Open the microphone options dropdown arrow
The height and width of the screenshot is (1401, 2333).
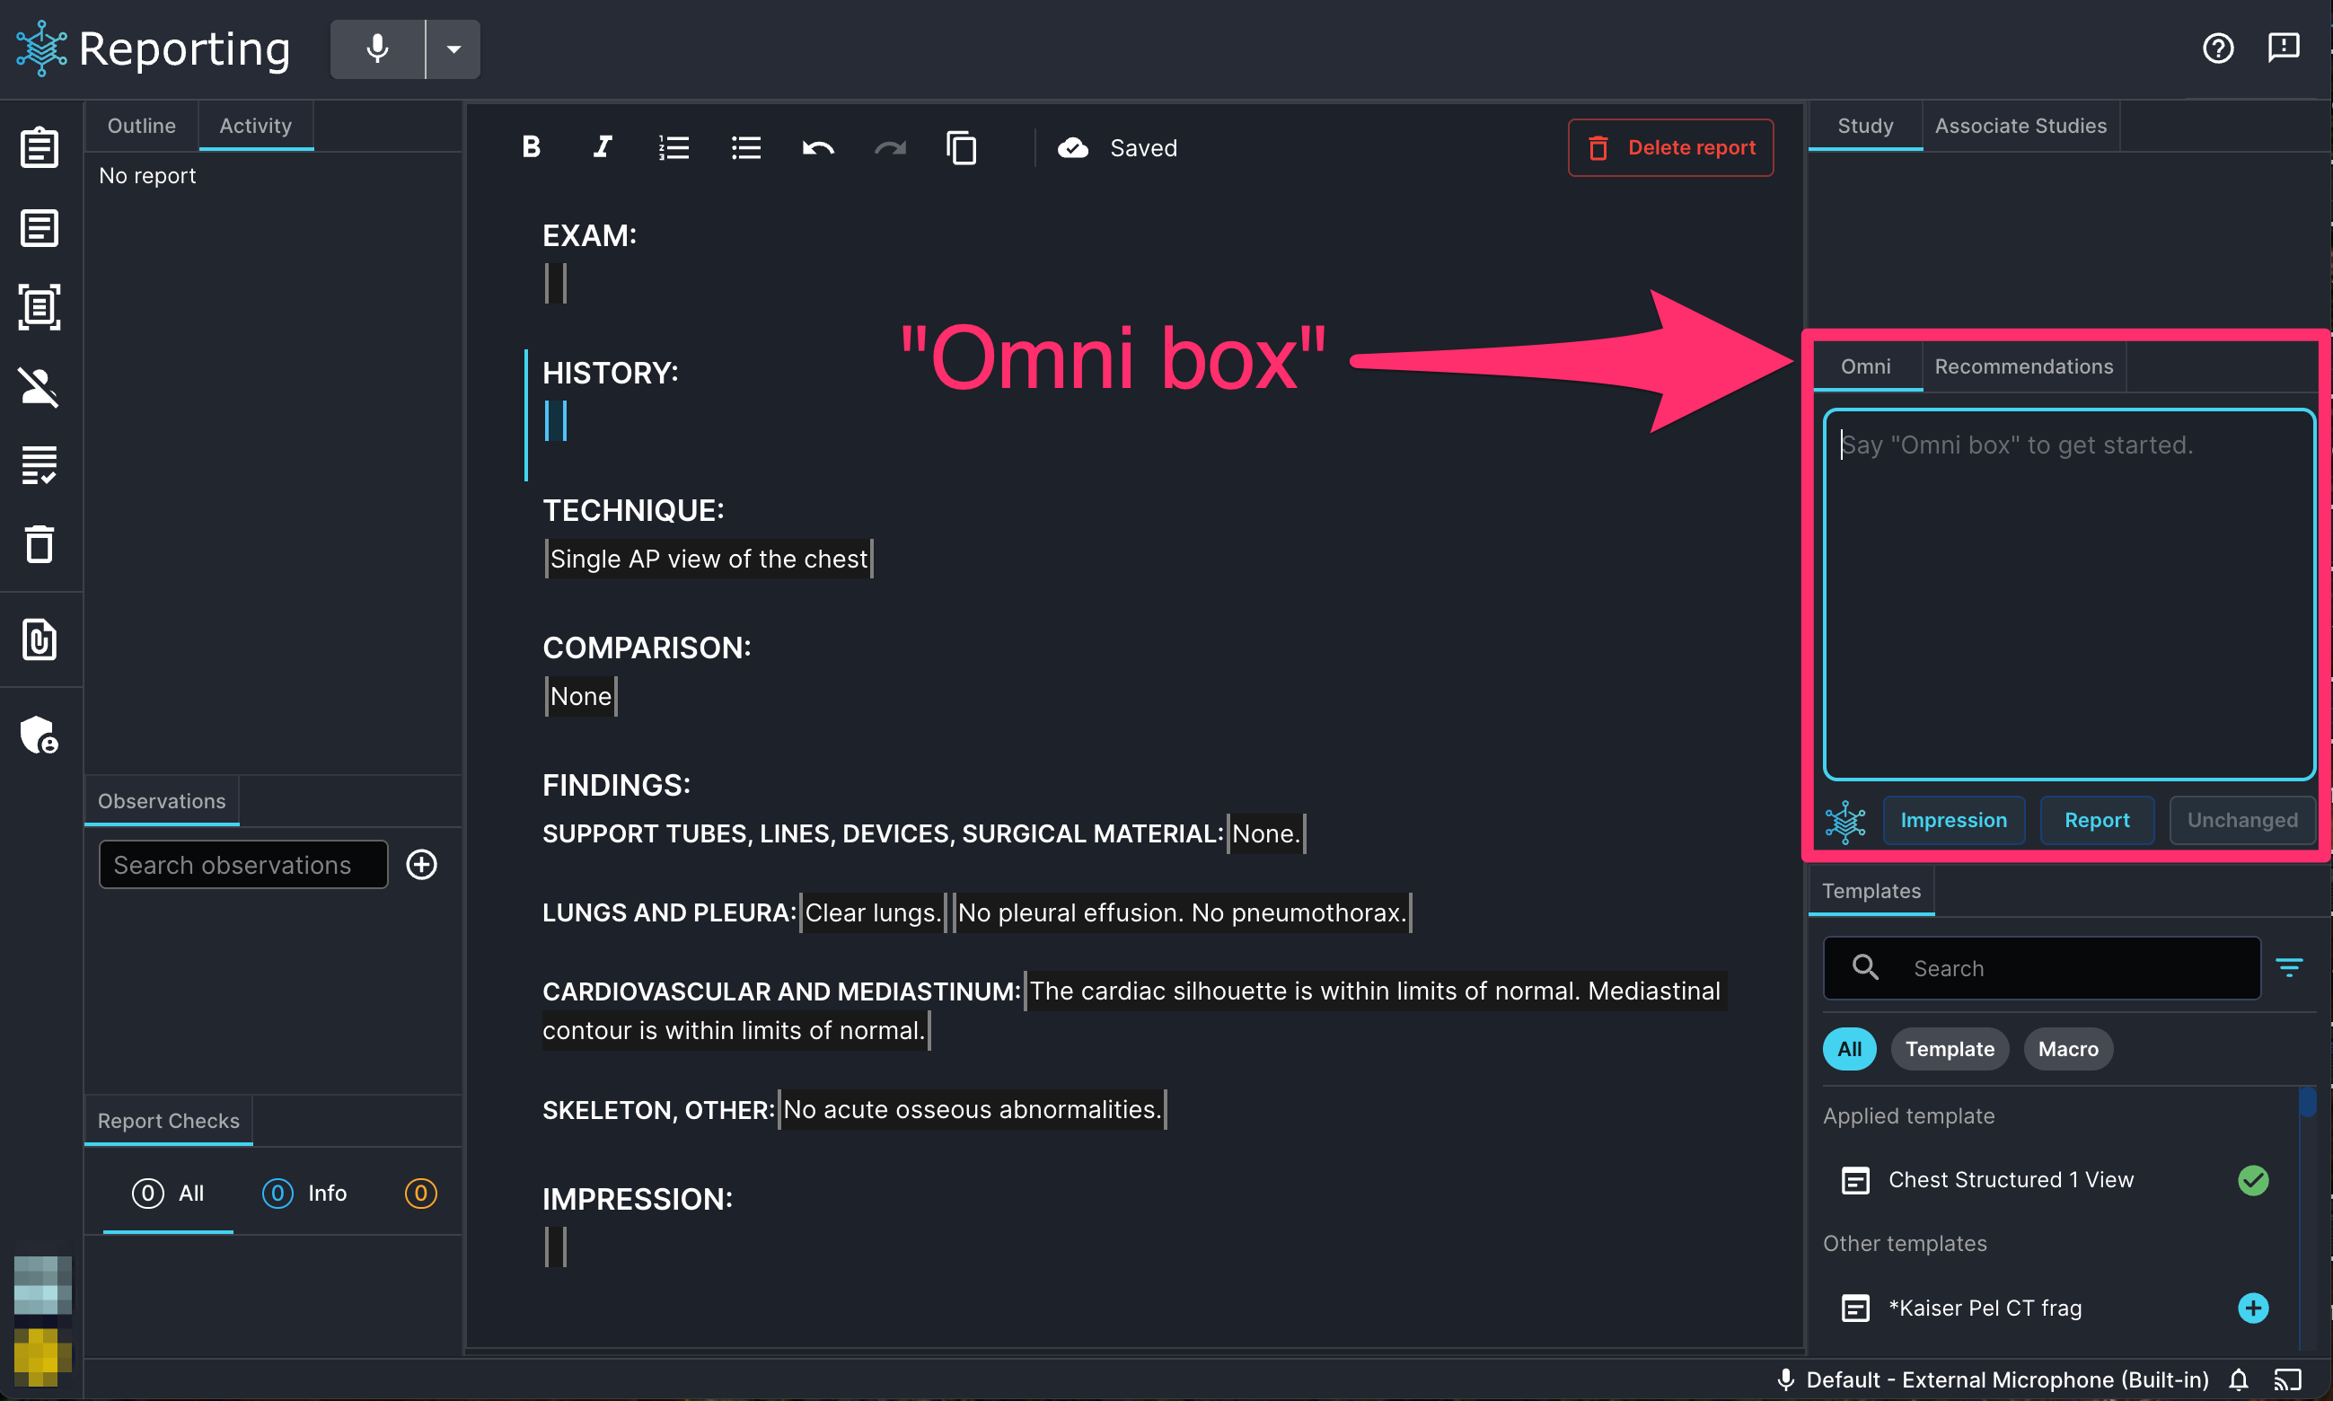coord(454,48)
